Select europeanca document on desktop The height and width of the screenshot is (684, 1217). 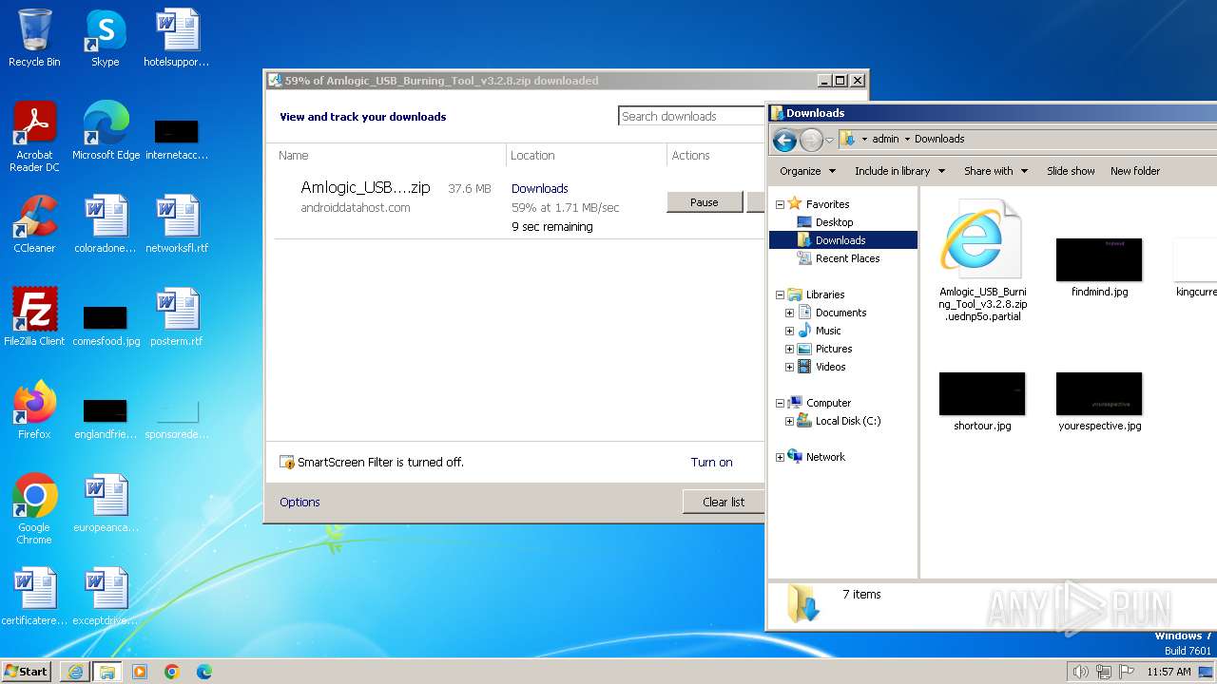[x=106, y=503]
